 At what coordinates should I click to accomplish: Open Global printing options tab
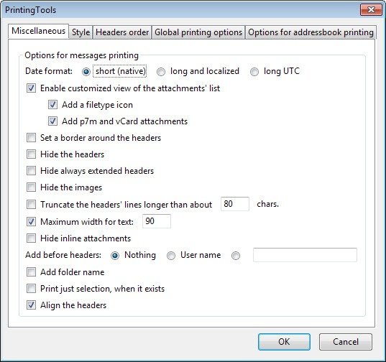[x=198, y=32]
